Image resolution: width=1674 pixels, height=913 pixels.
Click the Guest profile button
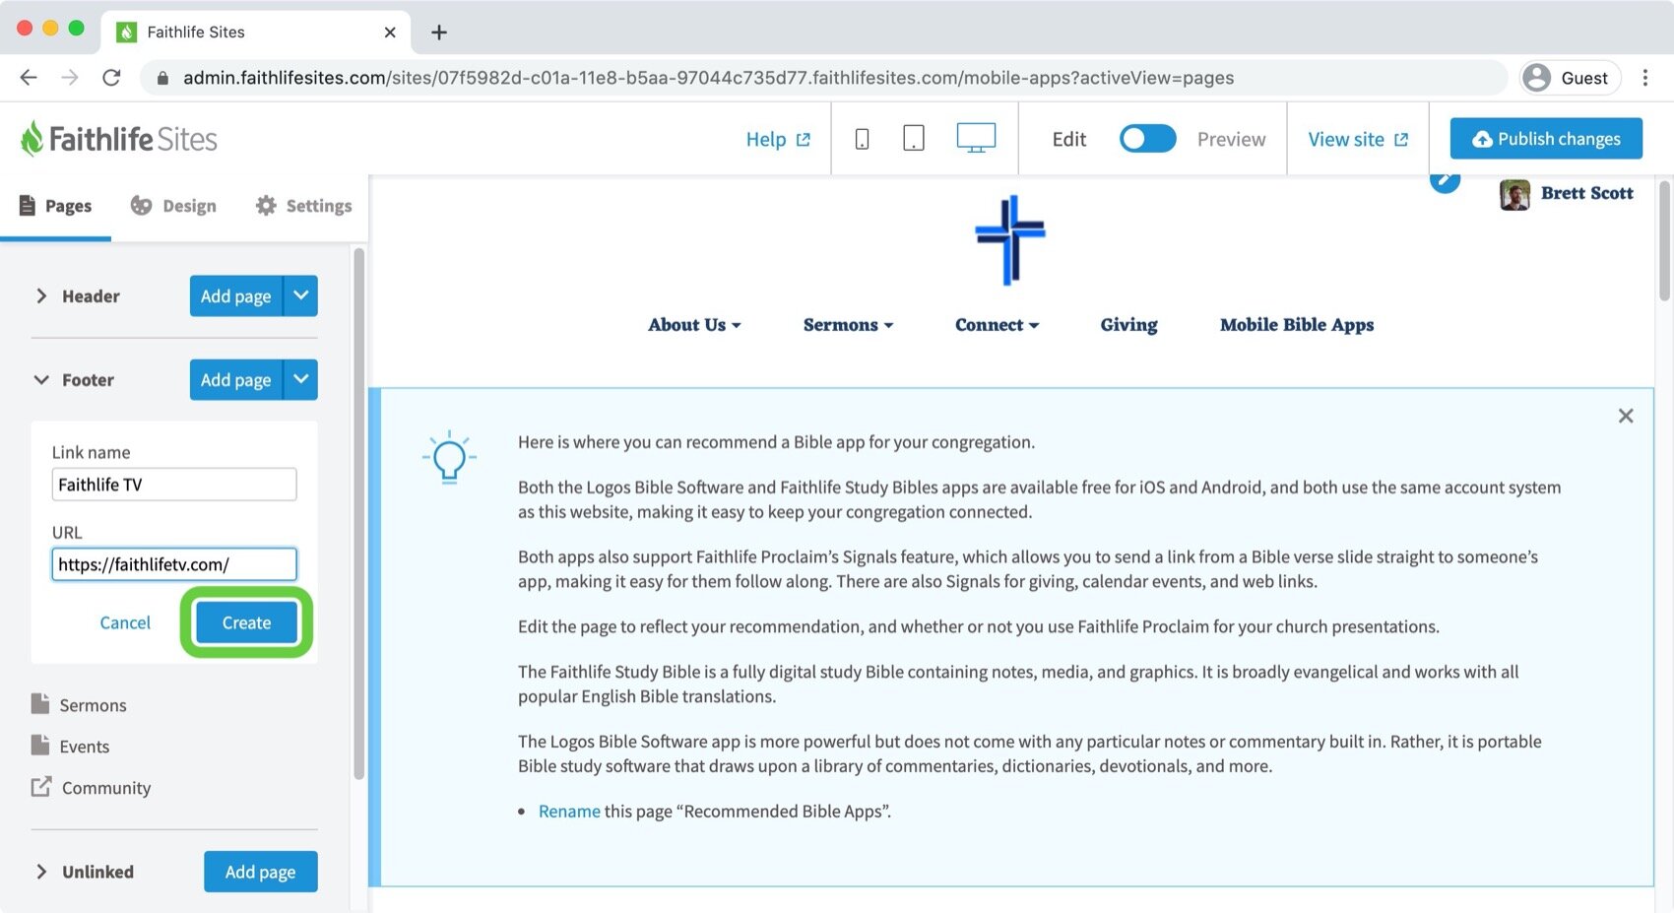click(x=1570, y=78)
